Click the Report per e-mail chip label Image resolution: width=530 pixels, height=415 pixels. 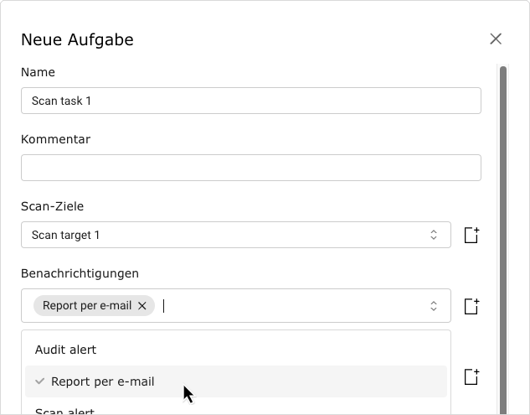click(87, 306)
